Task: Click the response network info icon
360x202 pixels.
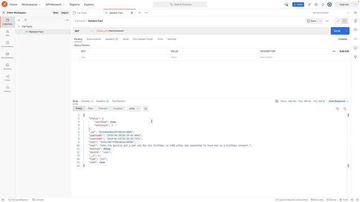Action: tap(277, 101)
